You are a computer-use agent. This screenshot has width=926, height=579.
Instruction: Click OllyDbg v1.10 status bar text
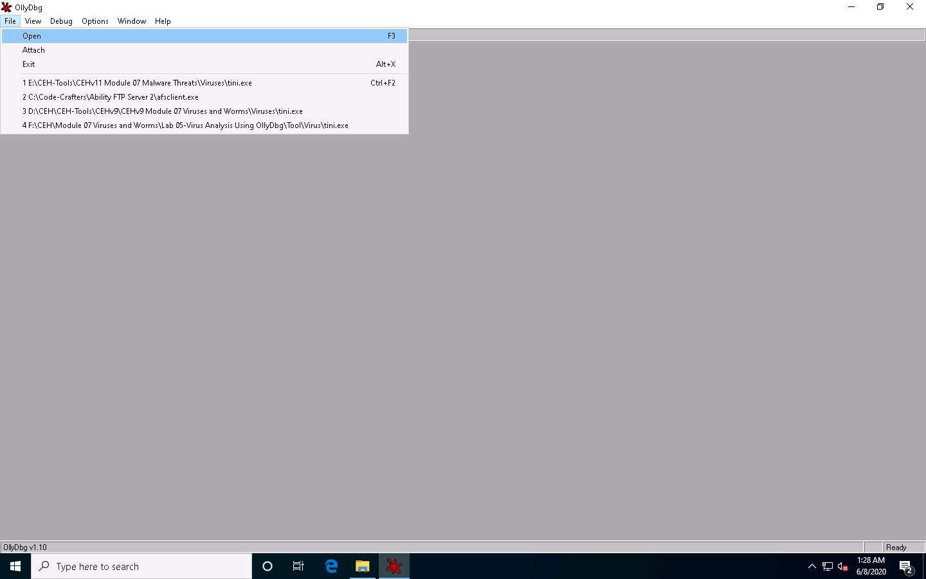(25, 547)
